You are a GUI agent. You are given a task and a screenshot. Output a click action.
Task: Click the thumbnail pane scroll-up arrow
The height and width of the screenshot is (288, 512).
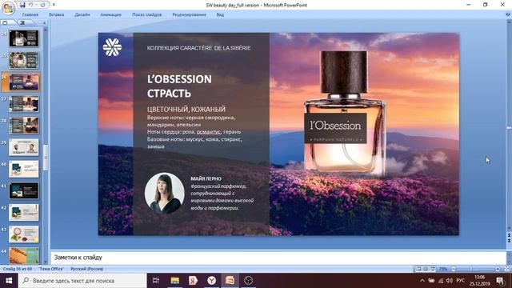click(46, 30)
